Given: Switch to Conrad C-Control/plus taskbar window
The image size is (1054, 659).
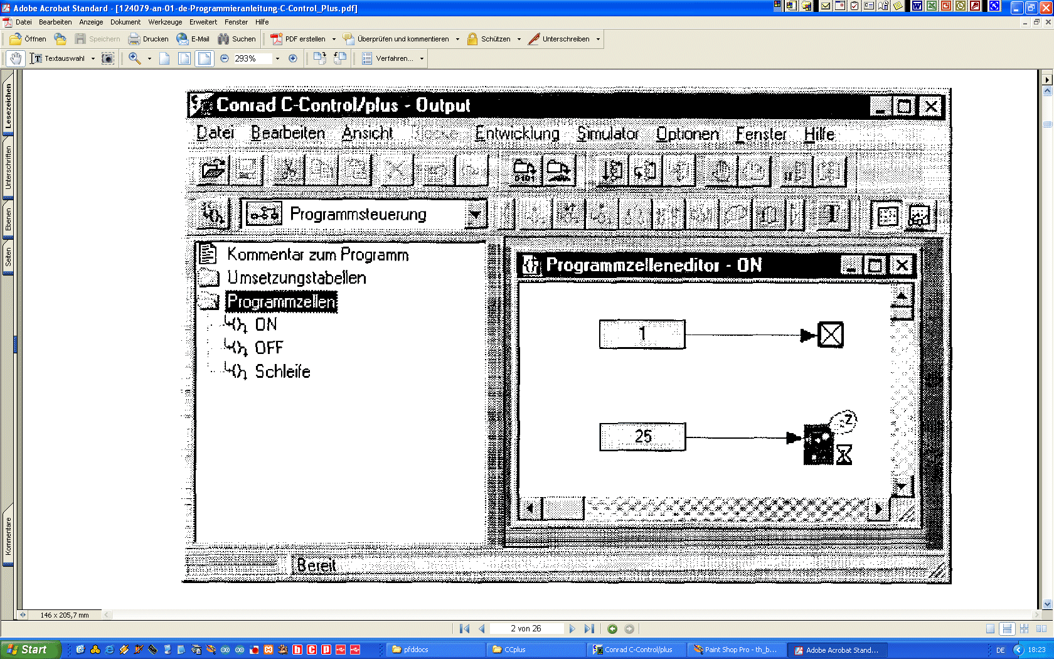Looking at the screenshot, I should pos(636,650).
